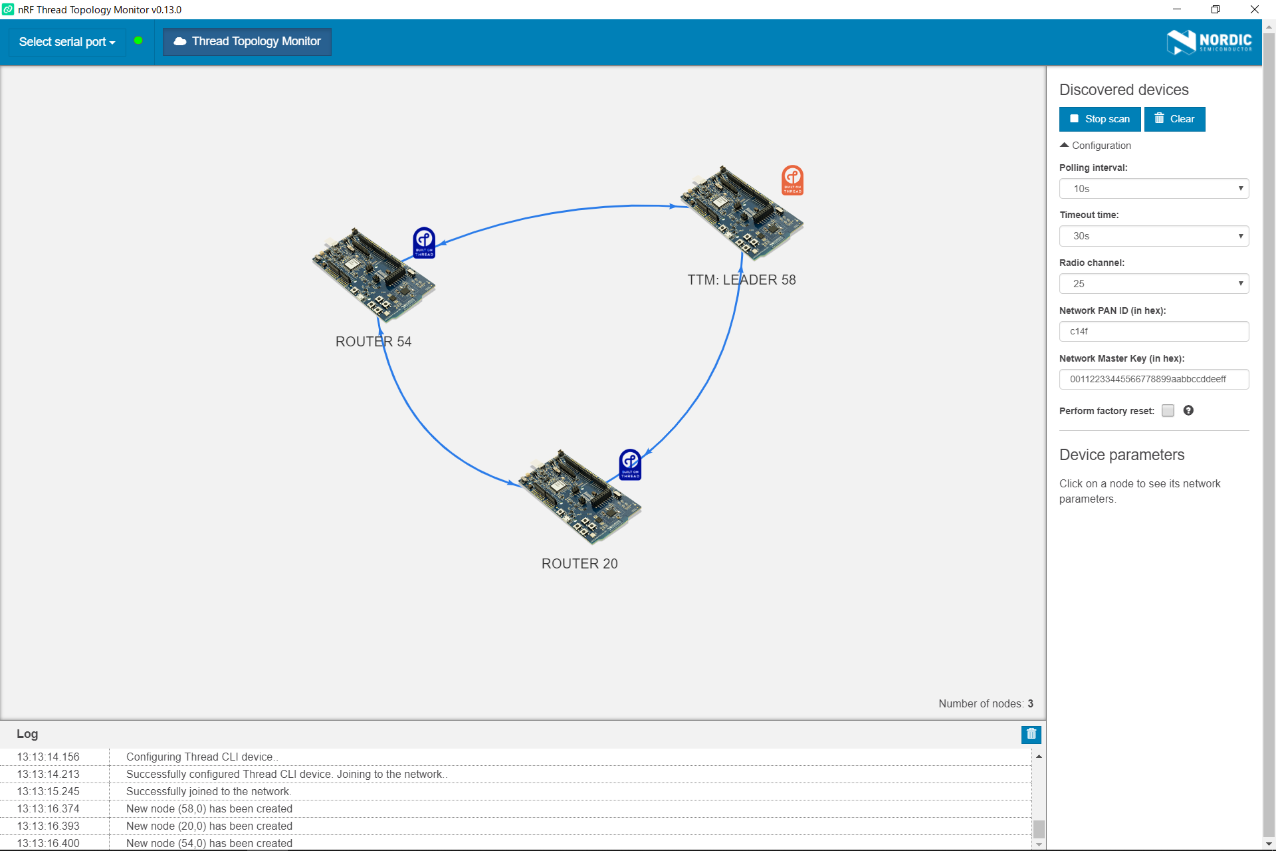The width and height of the screenshot is (1276, 851).
Task: Click the log panel scrollbar thumb
Action: tap(1039, 829)
